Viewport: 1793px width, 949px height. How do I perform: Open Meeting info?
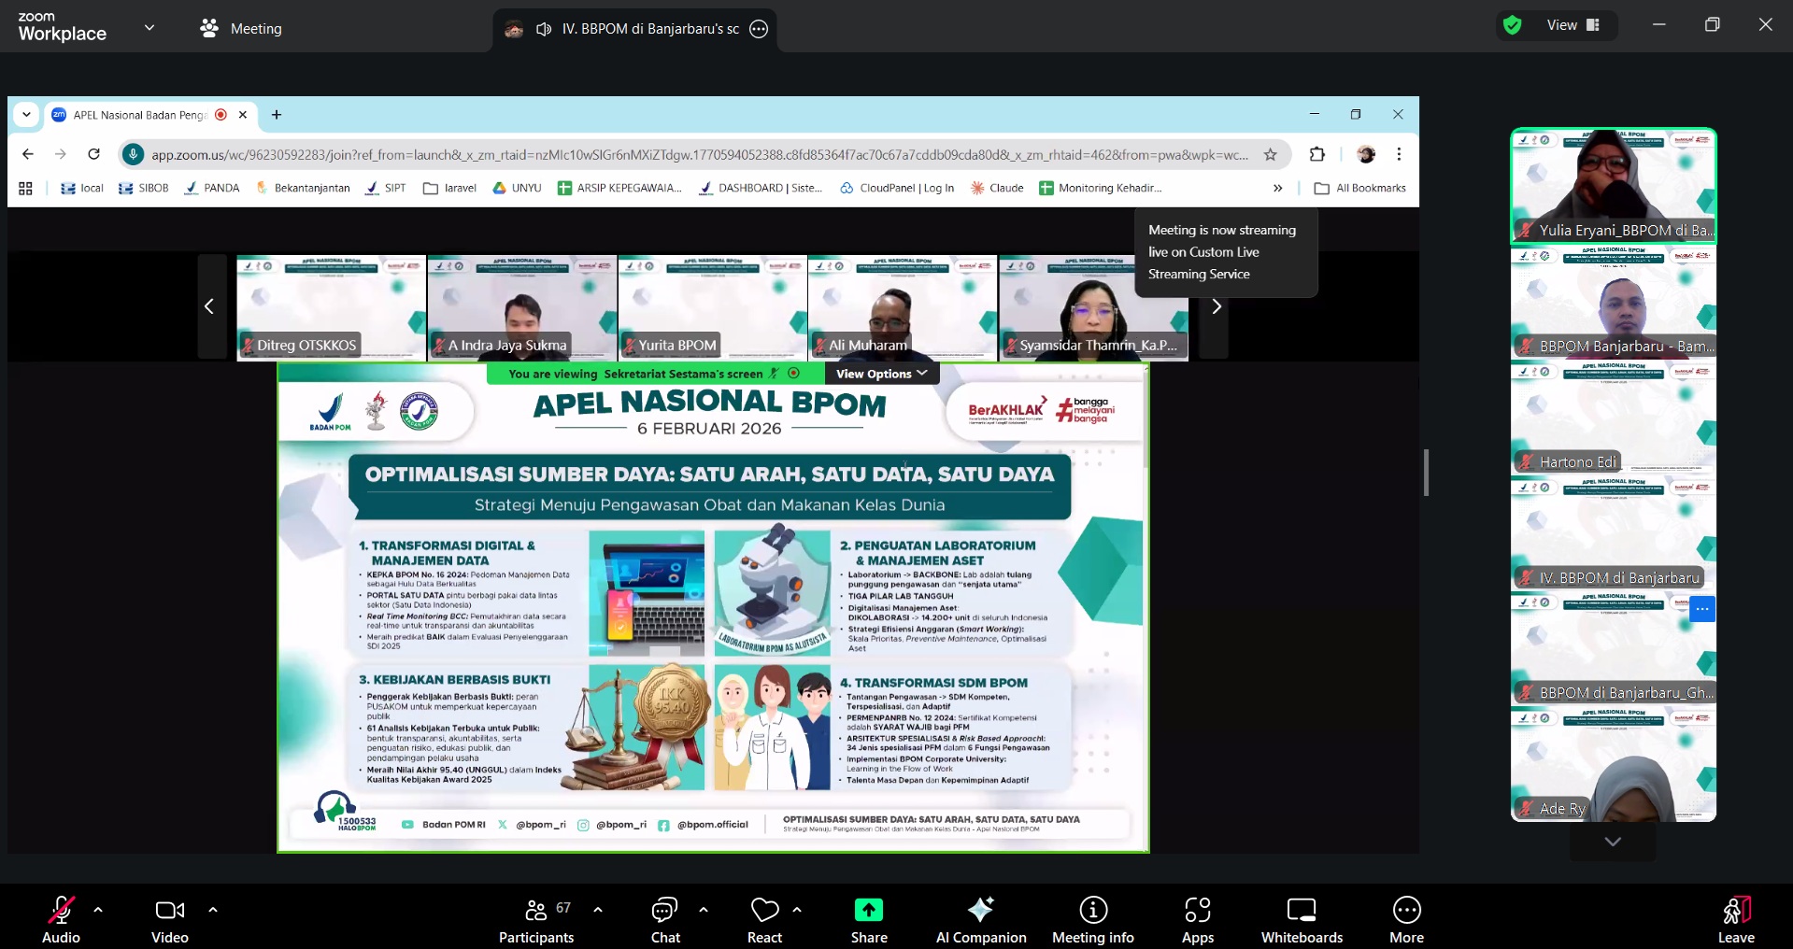[x=1092, y=919]
